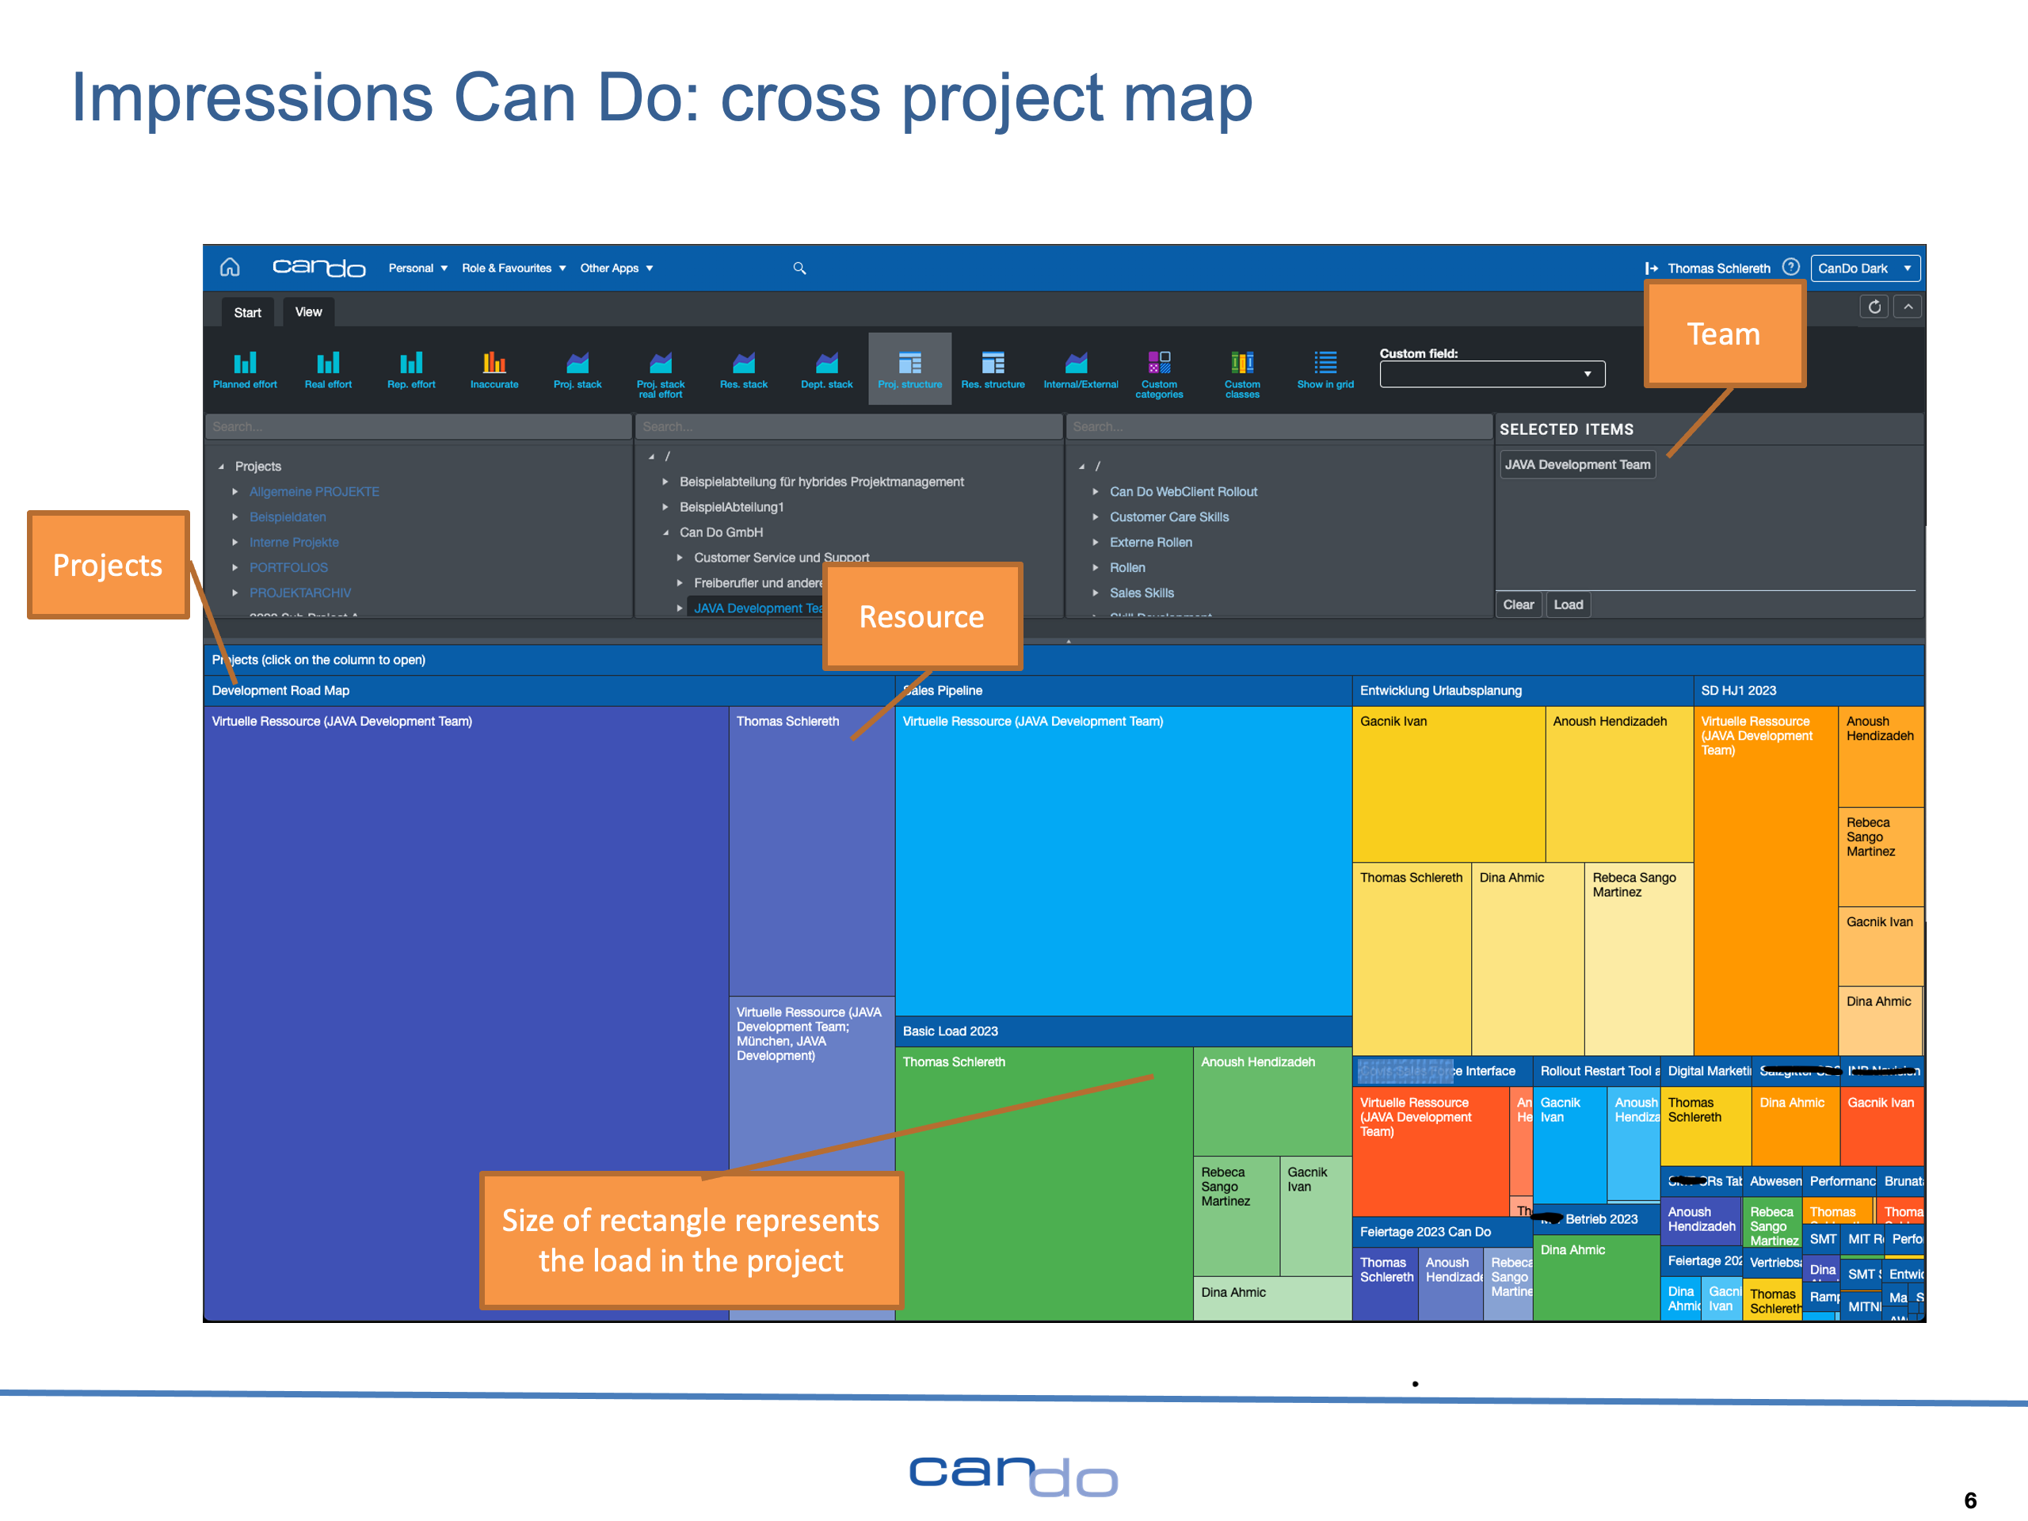Select Customer Service und Support item

click(781, 558)
